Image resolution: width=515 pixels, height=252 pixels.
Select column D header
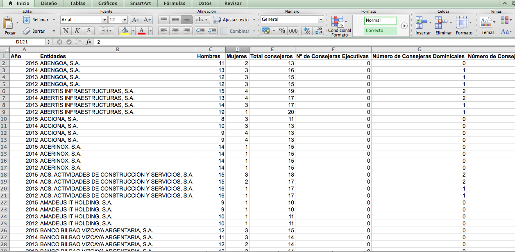pos(237,50)
